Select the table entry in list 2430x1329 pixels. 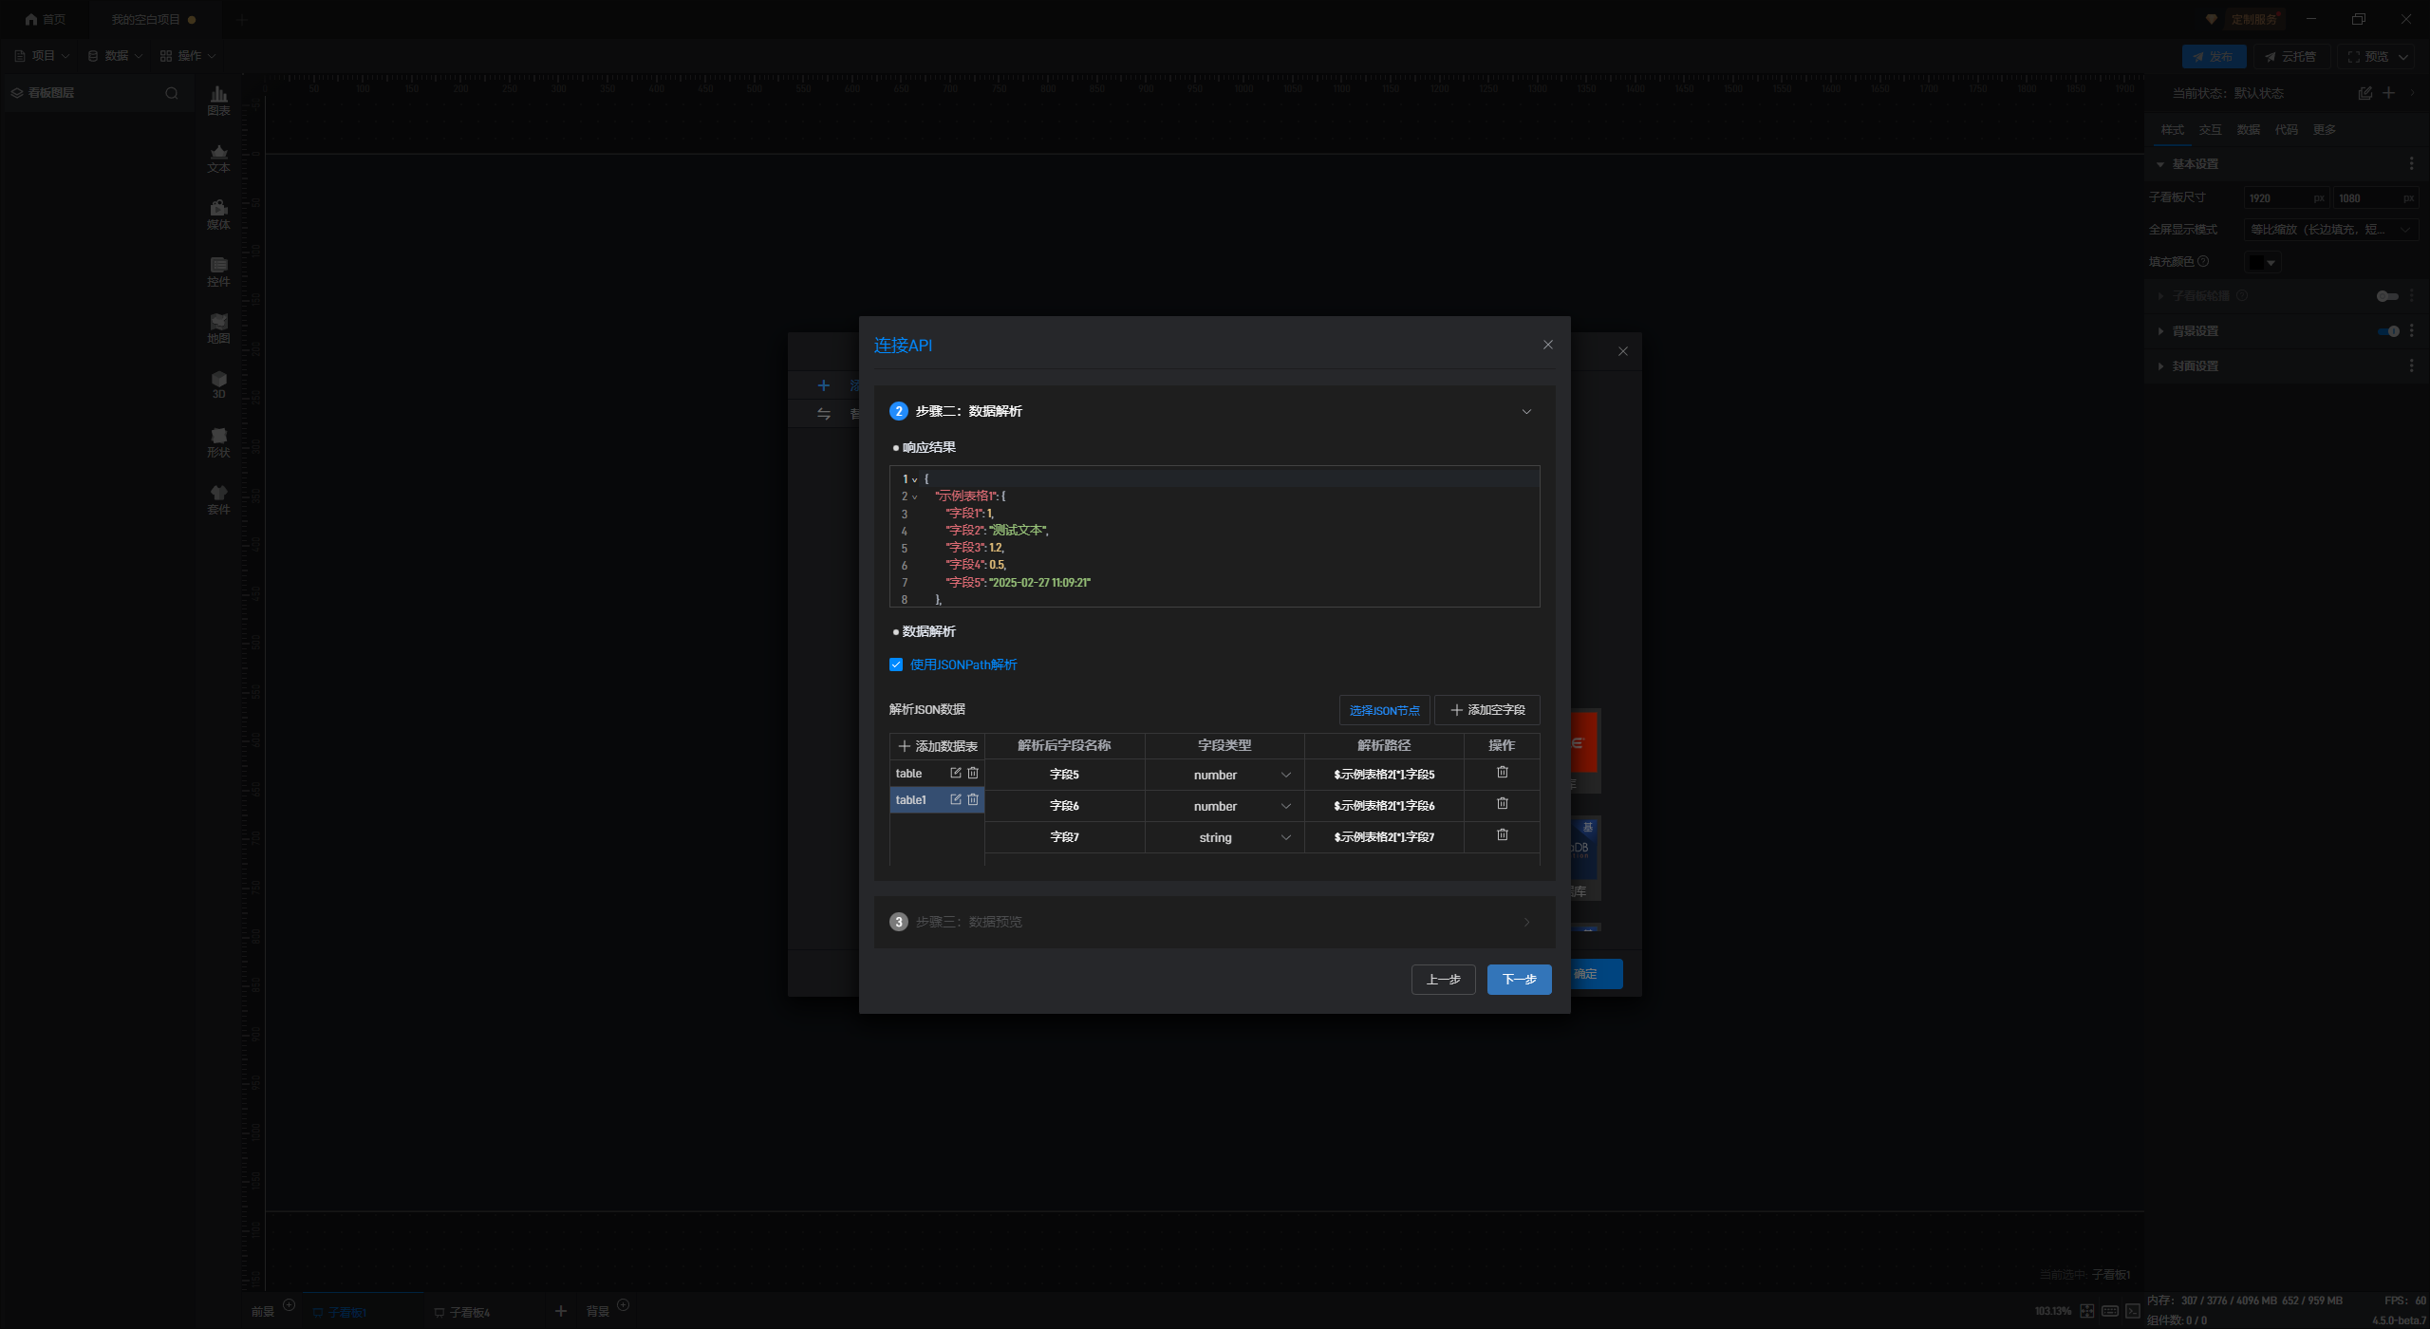(911, 774)
